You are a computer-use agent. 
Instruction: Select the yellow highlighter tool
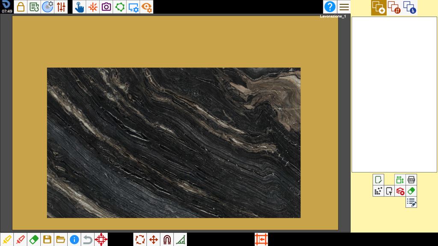(7, 239)
